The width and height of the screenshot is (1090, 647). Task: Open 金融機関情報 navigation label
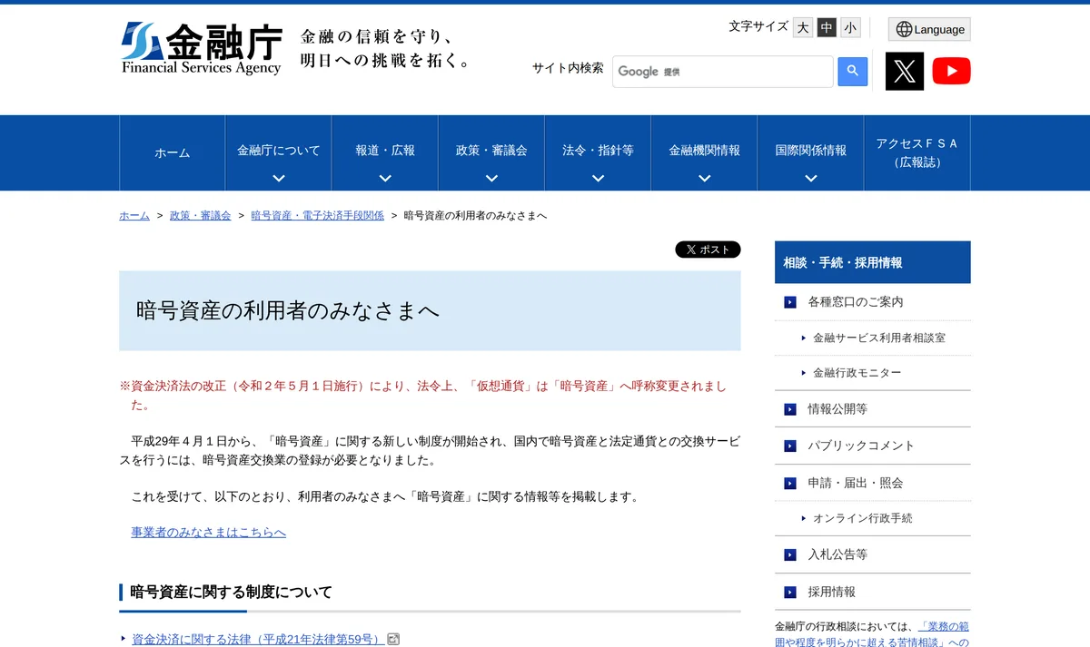point(705,151)
